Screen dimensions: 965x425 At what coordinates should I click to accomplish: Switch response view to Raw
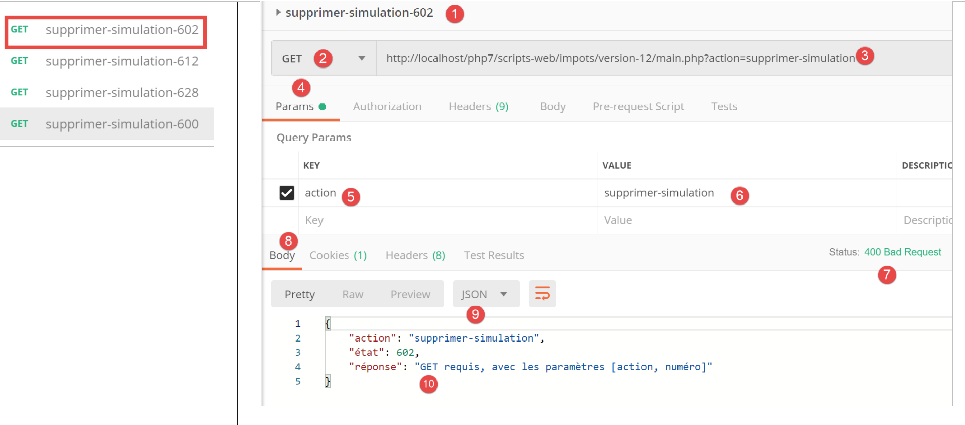point(353,294)
